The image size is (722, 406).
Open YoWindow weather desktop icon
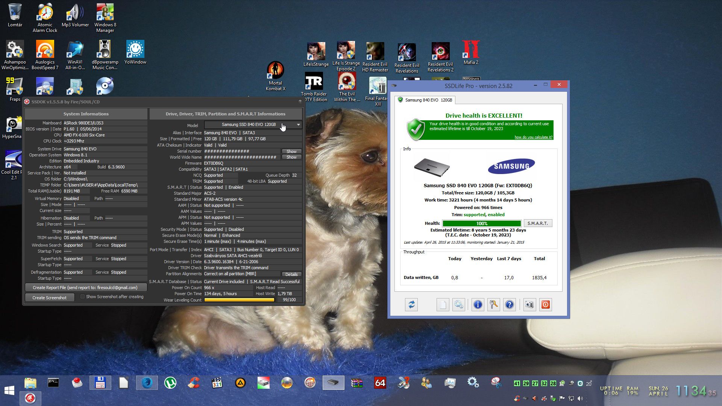135,53
